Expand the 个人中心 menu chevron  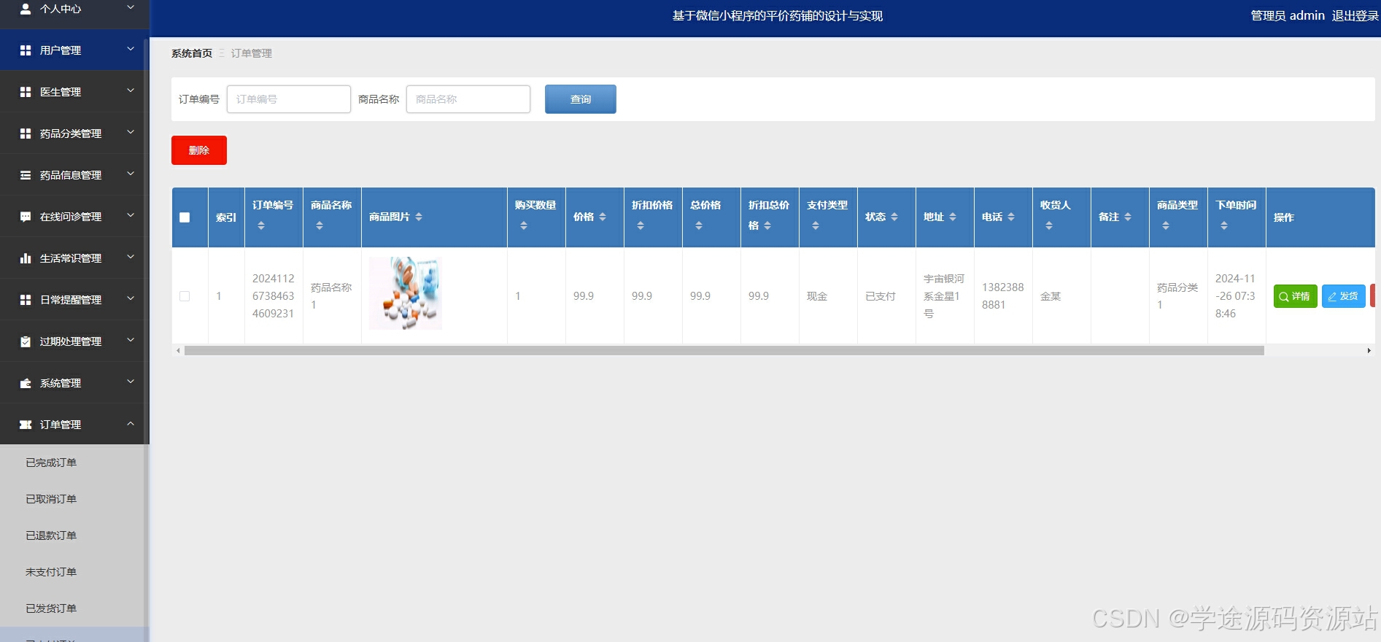click(131, 7)
